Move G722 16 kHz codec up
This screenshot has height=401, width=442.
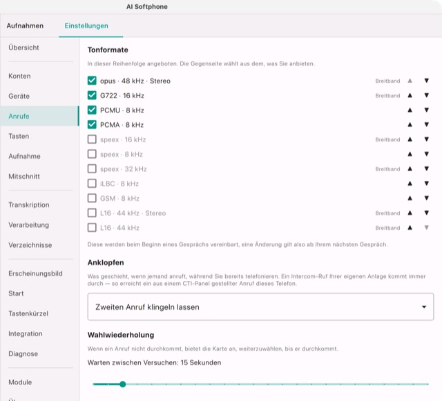tap(410, 95)
